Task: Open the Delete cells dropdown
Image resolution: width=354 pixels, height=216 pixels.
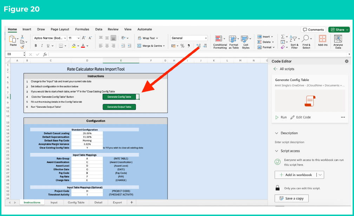Action: pos(266,42)
